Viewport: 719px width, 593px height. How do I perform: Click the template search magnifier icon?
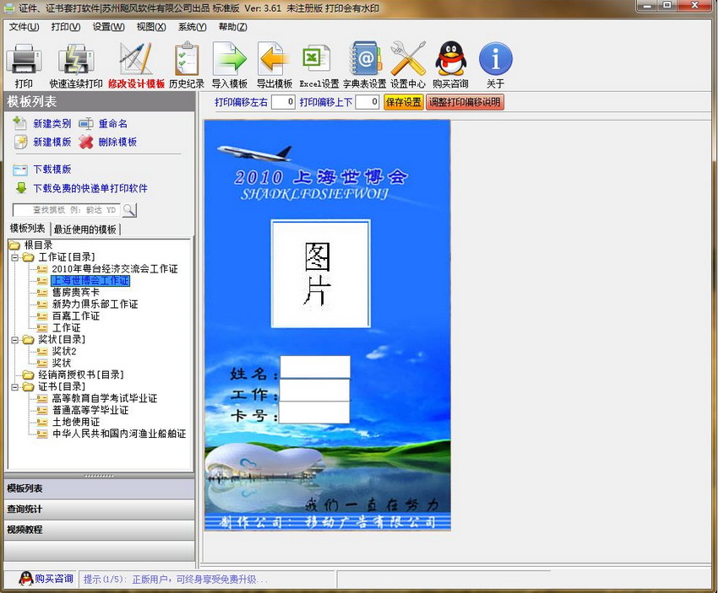[129, 210]
